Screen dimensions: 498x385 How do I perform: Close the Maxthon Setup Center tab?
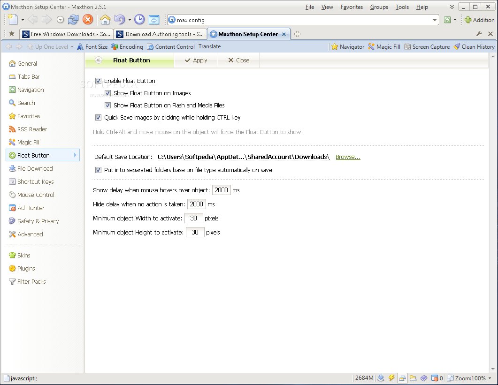click(284, 34)
